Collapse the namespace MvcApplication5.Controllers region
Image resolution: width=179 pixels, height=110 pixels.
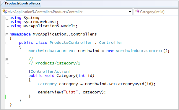coord(7,35)
